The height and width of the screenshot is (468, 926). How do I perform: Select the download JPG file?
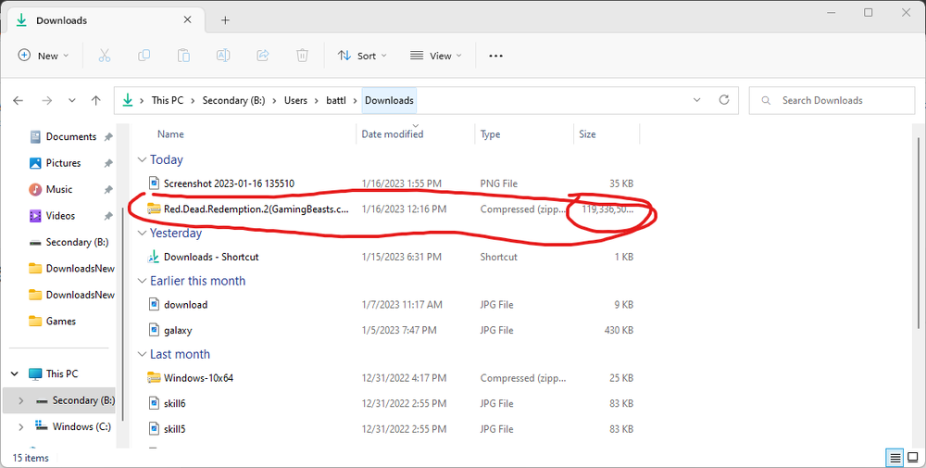pyautogui.click(x=185, y=305)
